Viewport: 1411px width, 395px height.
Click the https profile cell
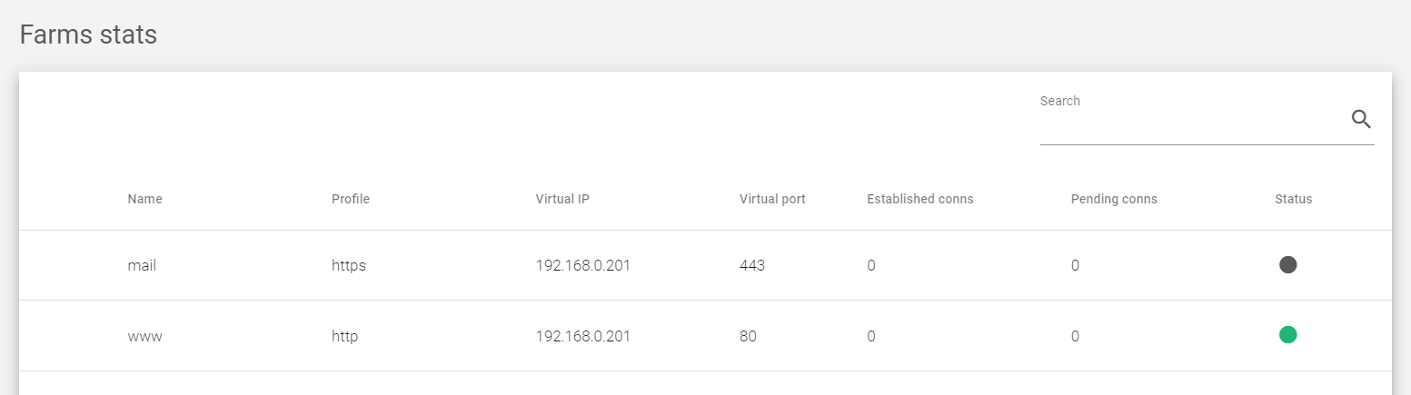coord(349,266)
